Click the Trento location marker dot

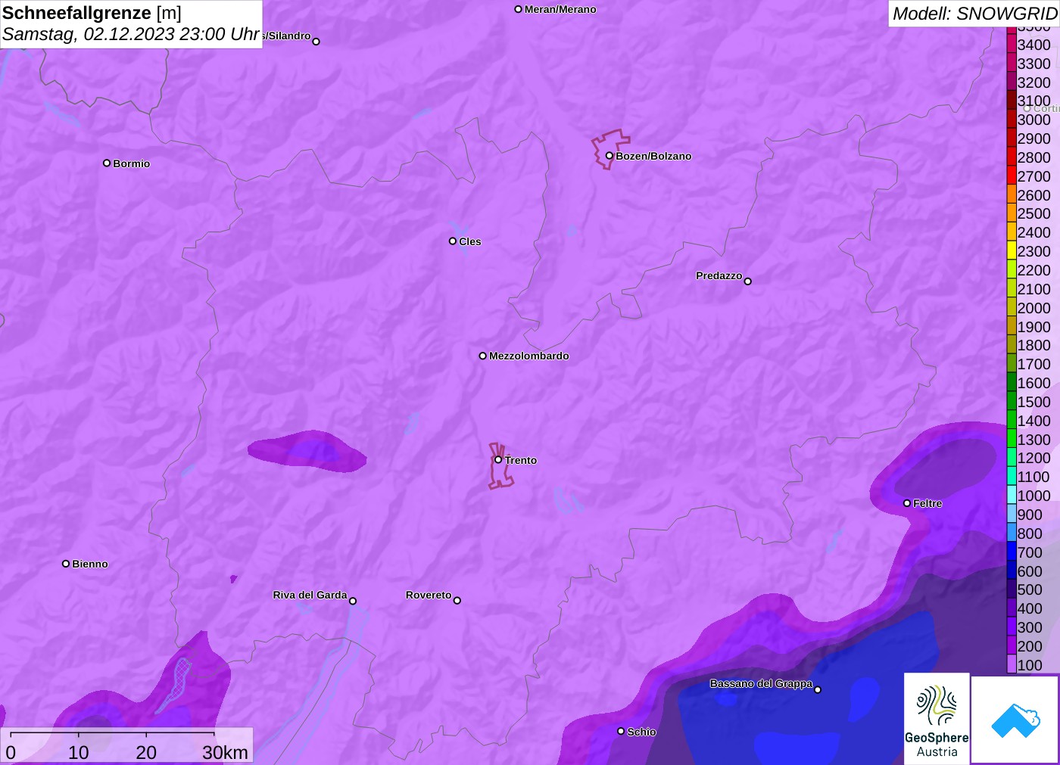(x=498, y=459)
